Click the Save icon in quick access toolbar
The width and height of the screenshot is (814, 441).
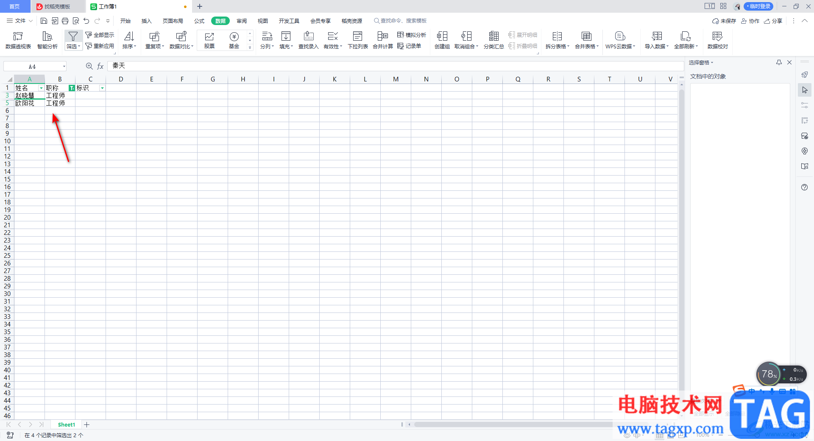[44, 21]
